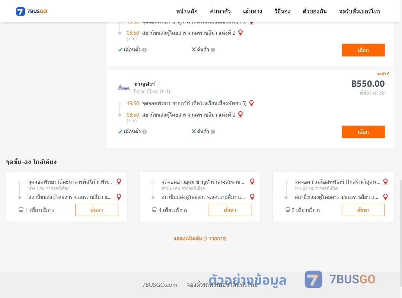Click จุดจอดพัทยา (ติดธนาคารทิสโก้ stop name
This screenshot has height=298, width=402.
[x=70, y=182]
